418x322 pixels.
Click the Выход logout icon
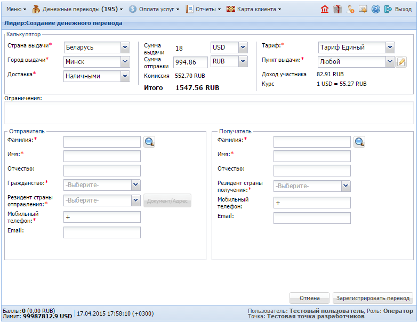388,9
